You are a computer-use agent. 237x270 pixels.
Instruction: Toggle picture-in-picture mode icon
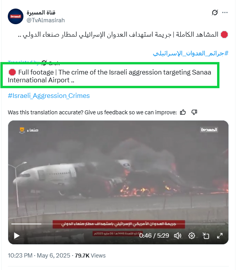[x=206, y=236]
